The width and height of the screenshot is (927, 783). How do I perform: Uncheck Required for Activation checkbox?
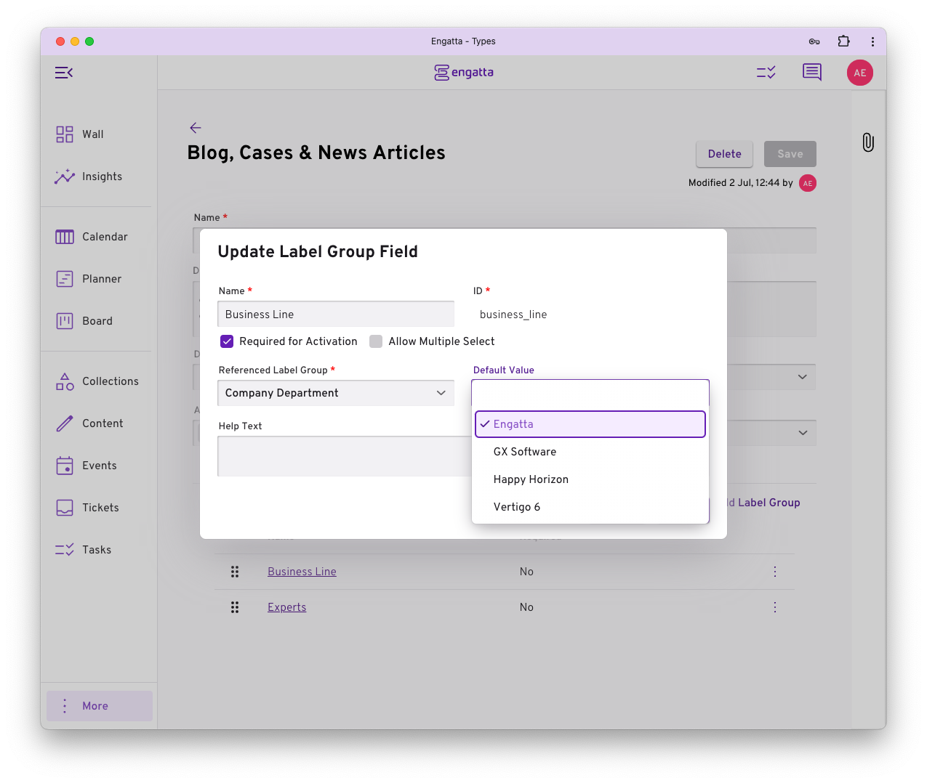pos(228,341)
